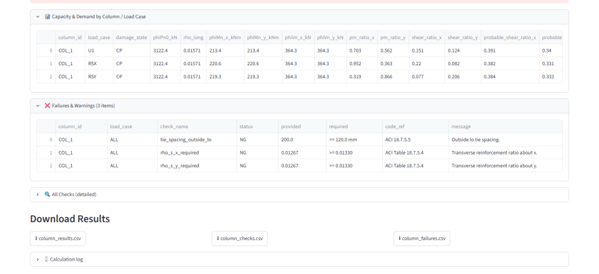Click the ACI 18.7.5.5 code reference cell
The height and width of the screenshot is (274, 599).
(415, 140)
